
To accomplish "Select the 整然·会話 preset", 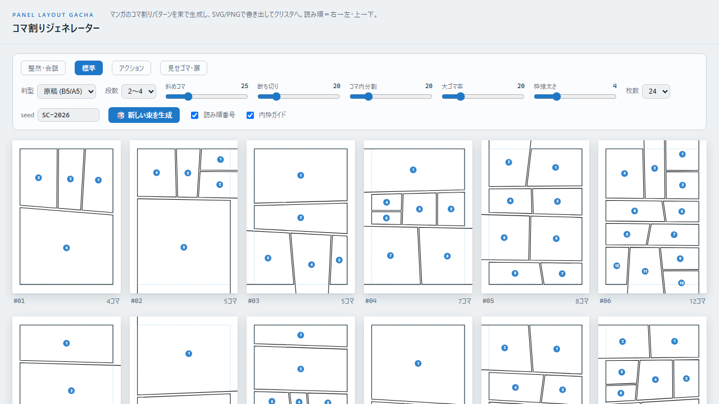I will pos(43,68).
